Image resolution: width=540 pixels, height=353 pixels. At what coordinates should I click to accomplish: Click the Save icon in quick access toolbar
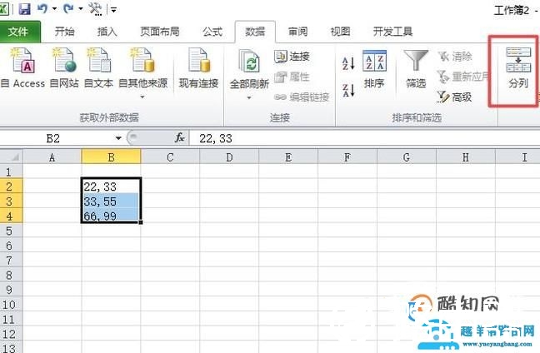pos(24,8)
